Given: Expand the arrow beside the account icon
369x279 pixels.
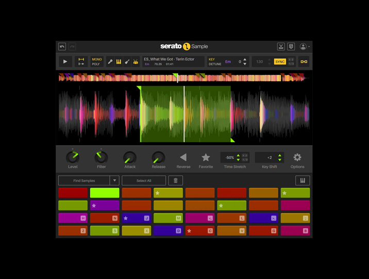Looking at the screenshot, I should 309,47.
